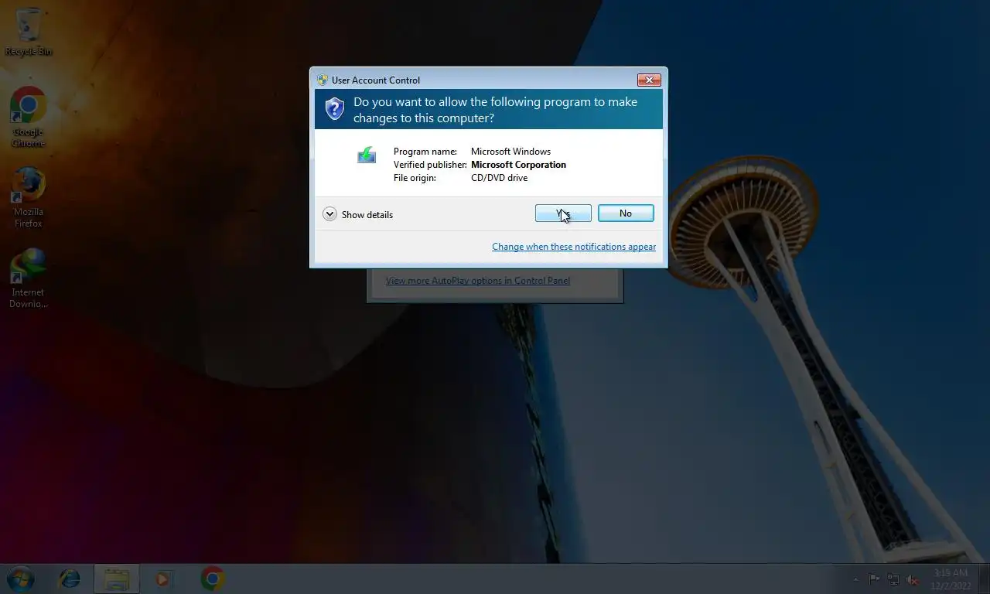The image size is (990, 594).
Task: Select Mozilla Firefox desktop shortcut
Action: pyautogui.click(x=29, y=197)
